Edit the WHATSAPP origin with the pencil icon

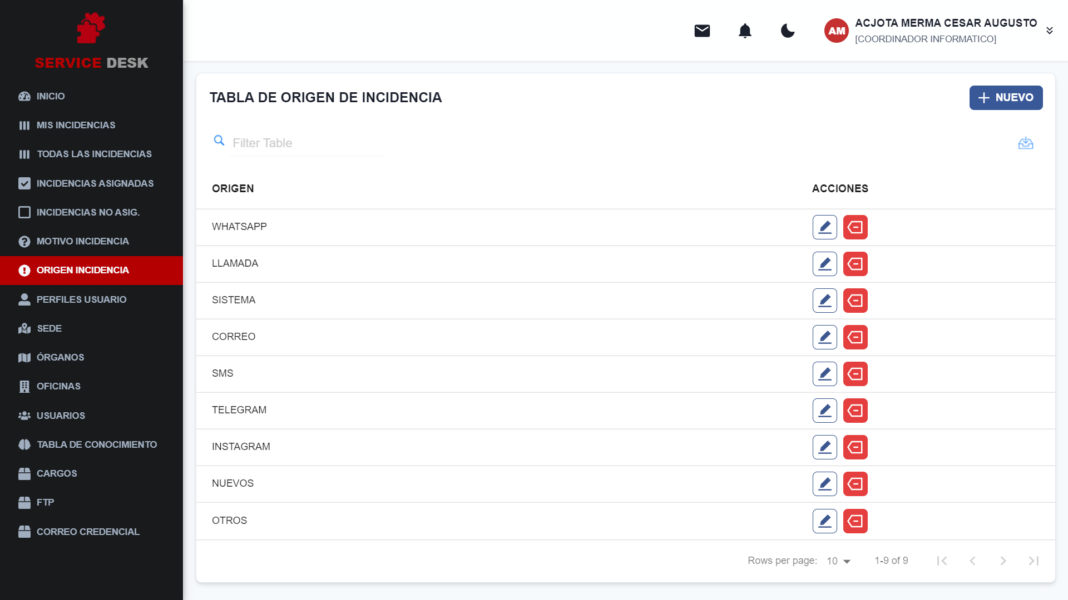824,227
